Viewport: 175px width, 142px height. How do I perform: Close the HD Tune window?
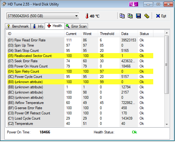(168, 4)
